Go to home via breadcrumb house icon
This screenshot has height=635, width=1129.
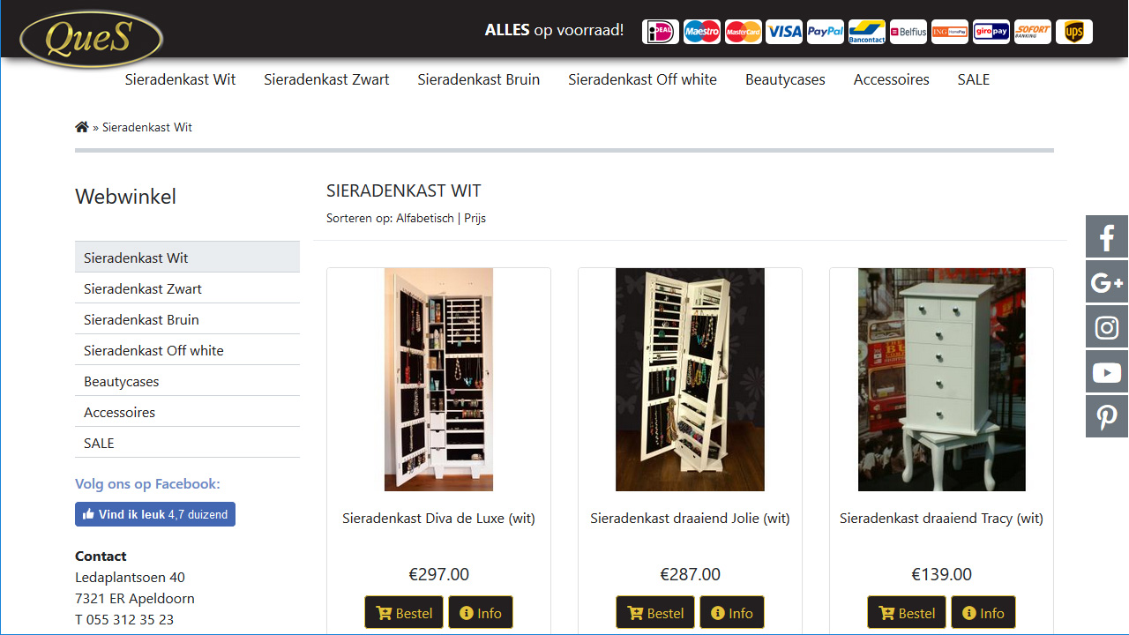(x=82, y=127)
